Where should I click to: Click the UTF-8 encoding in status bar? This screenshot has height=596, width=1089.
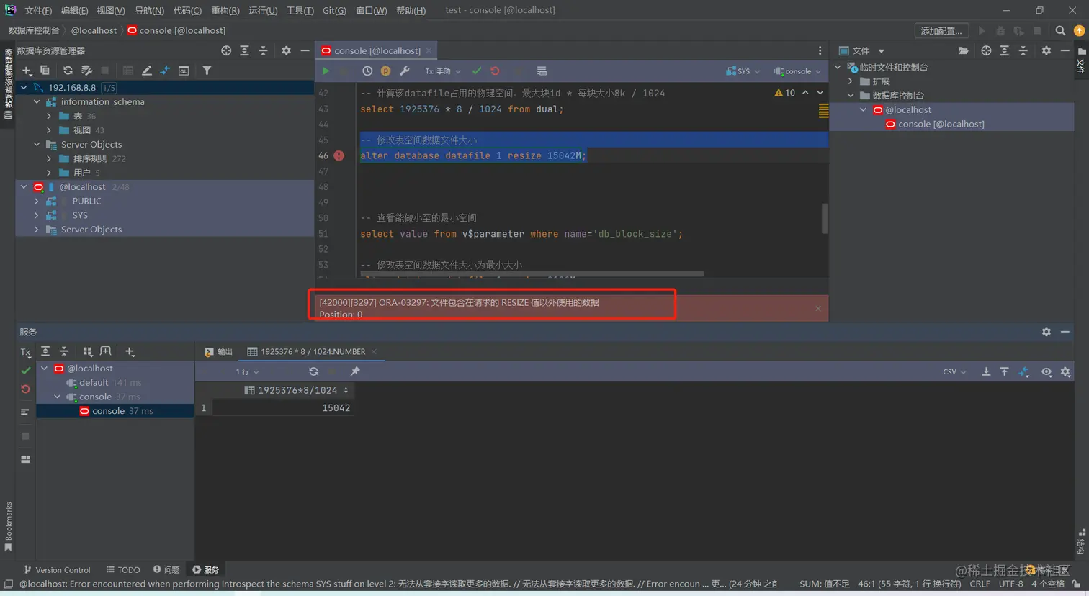(1010, 584)
